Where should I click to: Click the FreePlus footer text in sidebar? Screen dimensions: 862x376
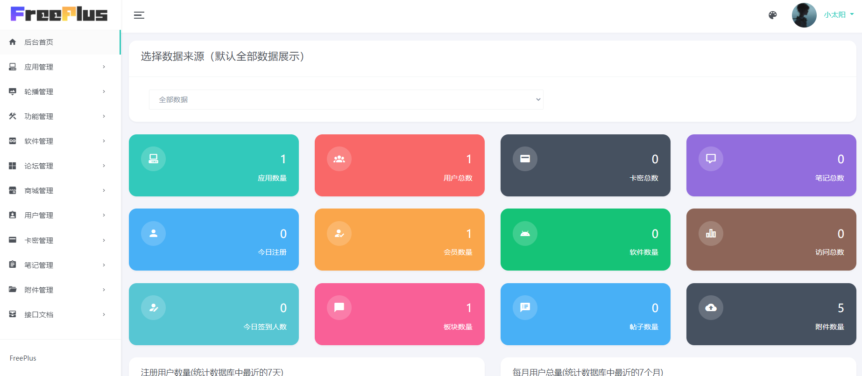tap(23, 358)
